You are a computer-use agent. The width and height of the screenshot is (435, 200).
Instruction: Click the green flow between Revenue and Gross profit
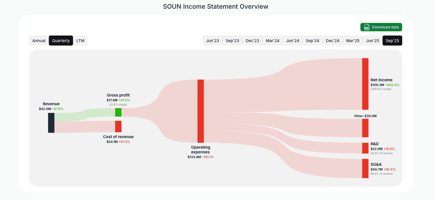point(84,114)
